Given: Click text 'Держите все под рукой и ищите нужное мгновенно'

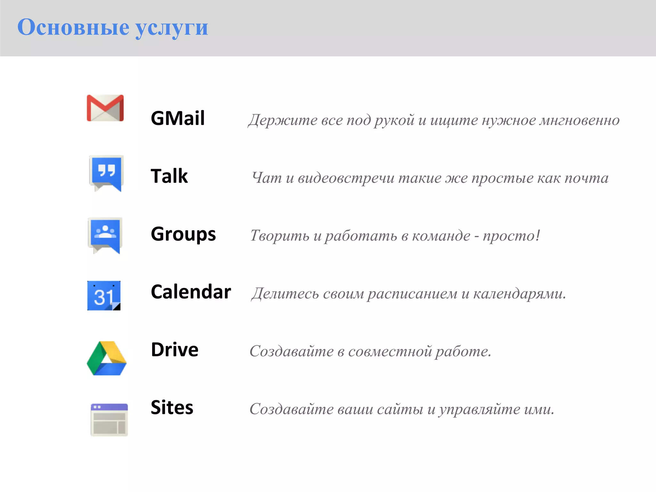Looking at the screenshot, I should tap(434, 121).
